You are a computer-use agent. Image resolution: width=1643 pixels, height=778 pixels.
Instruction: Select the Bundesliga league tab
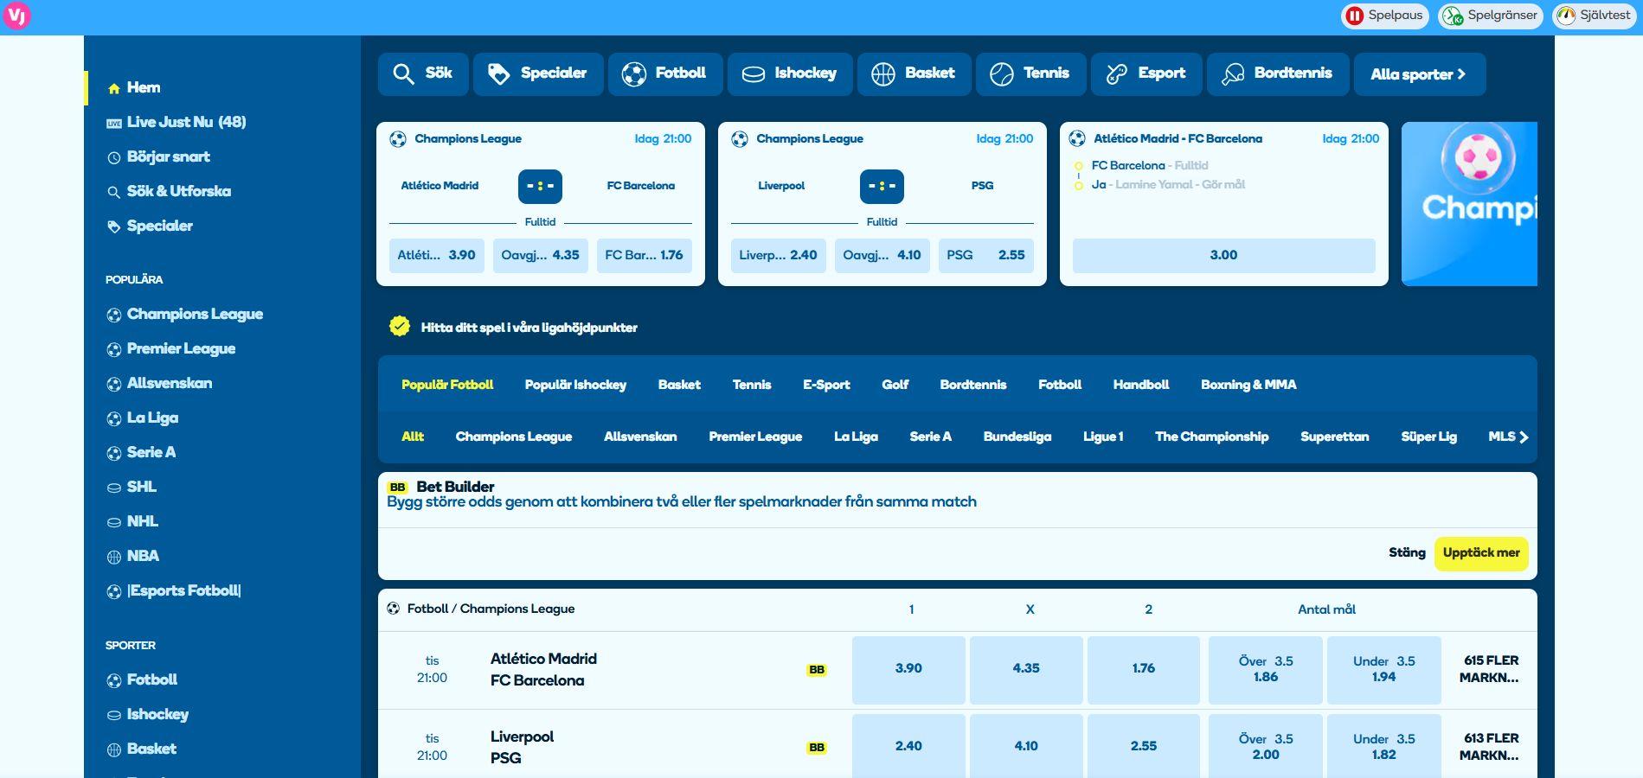[x=1018, y=437]
